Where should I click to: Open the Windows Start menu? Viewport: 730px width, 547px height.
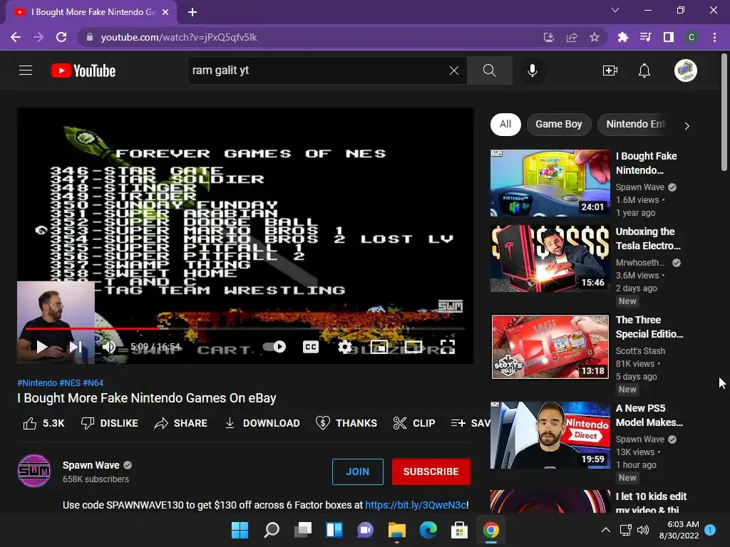(x=240, y=530)
